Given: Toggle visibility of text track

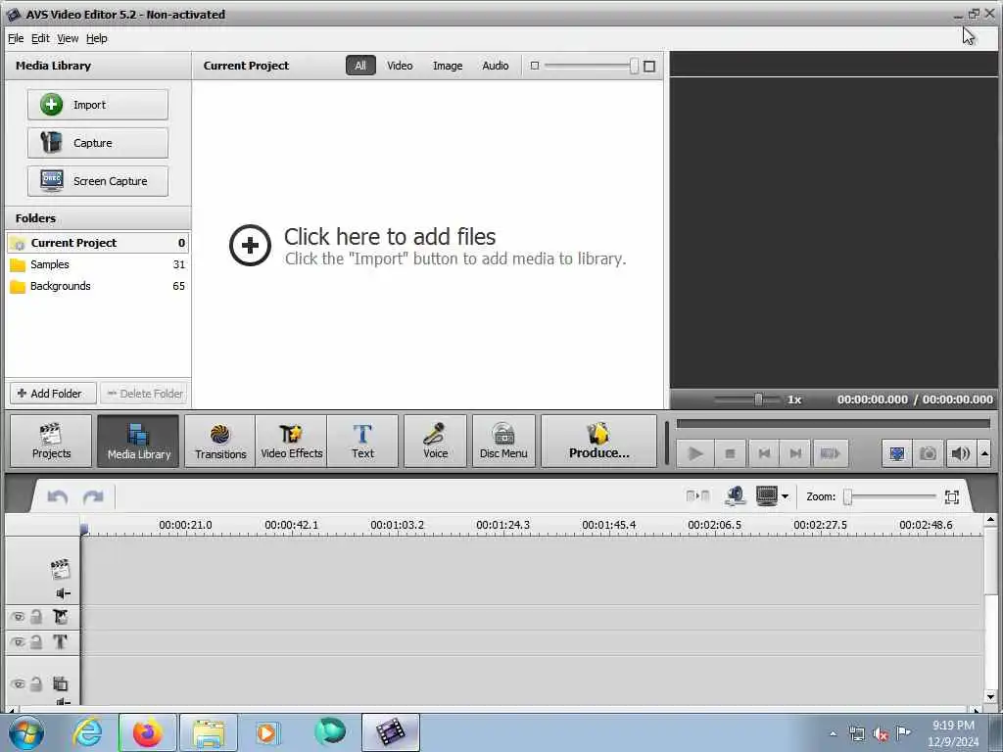Looking at the screenshot, I should [18, 642].
